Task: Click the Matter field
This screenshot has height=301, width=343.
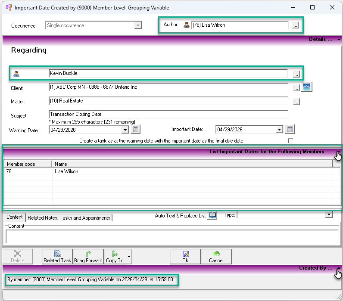Action: click(168, 101)
